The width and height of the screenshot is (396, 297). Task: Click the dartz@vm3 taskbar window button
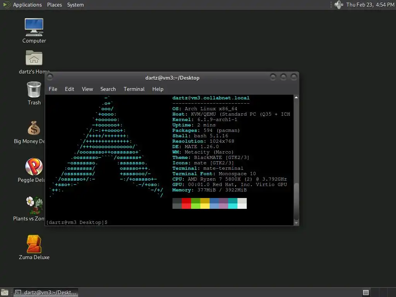click(x=46, y=292)
